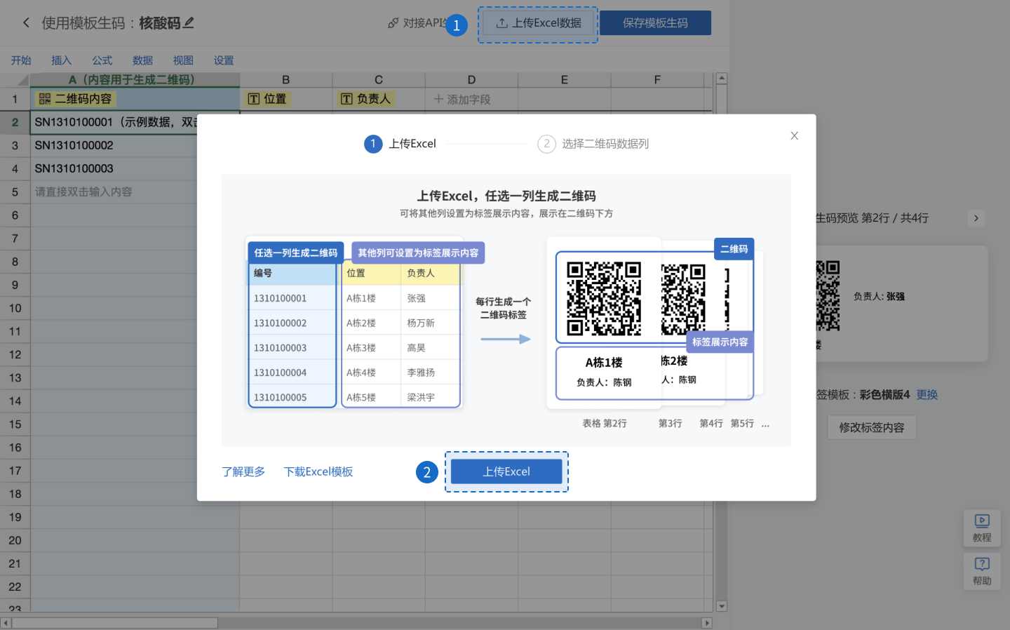Select row 7 header
Screen dimensions: 1010x630
15,239
